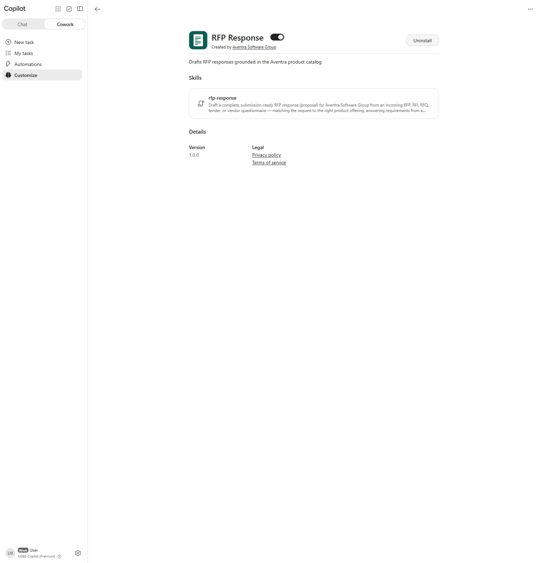
Task: Click the RFP Response heading text
Action: 238,38
